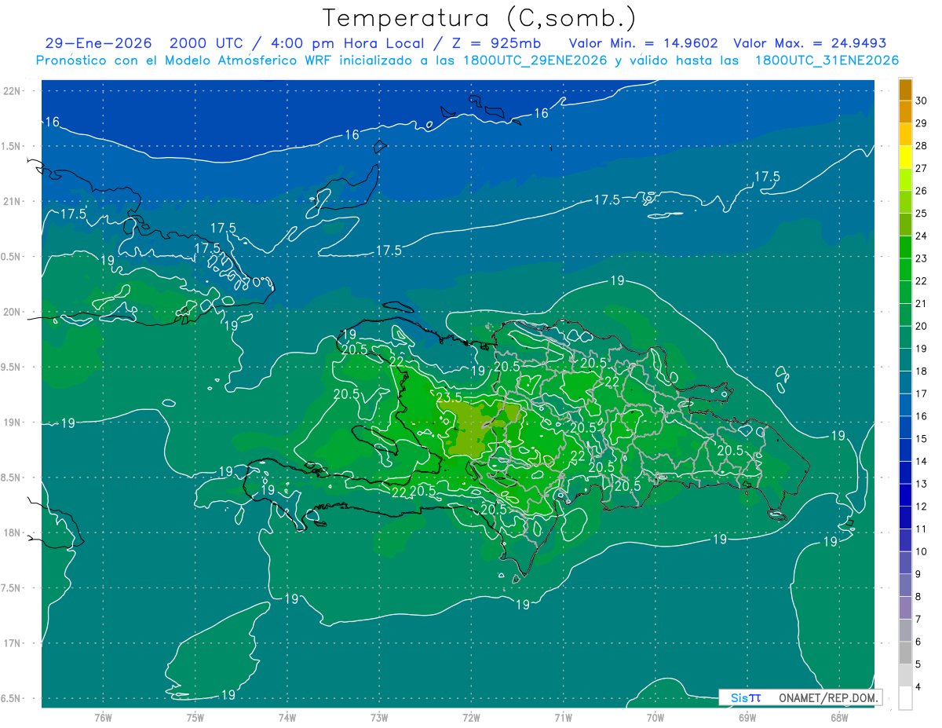942x728 pixels.
Task: Click the "ONAMET/REP.DOM." credit label
Action: click(x=828, y=697)
